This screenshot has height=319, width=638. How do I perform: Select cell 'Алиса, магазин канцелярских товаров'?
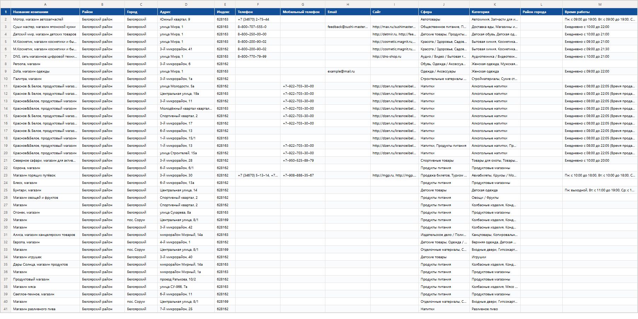click(45, 235)
